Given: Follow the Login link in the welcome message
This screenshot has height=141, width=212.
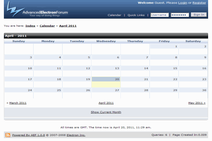Looking at the screenshot, I should pos(183,3).
